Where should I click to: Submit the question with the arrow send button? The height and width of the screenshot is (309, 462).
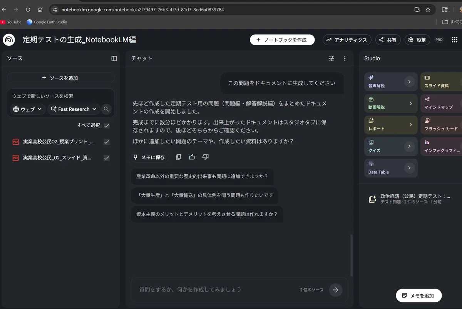pyautogui.click(x=336, y=290)
